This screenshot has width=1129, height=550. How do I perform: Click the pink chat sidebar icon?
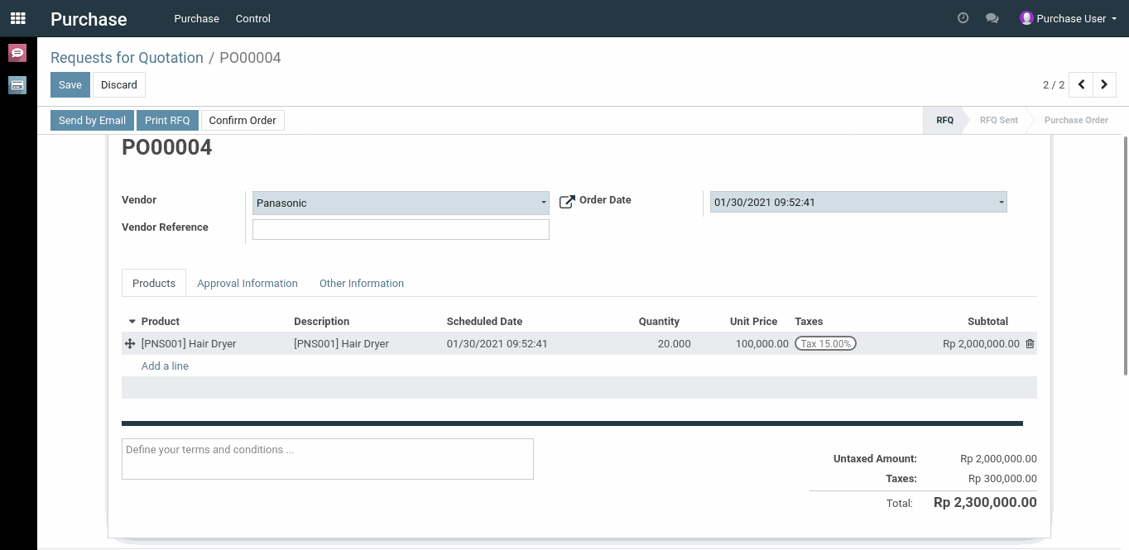coord(17,54)
